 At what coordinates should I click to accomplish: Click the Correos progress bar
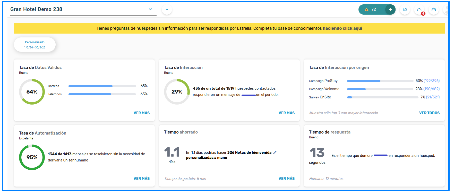(102, 86)
